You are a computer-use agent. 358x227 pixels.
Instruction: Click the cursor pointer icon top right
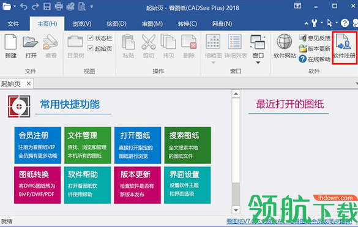329,23
